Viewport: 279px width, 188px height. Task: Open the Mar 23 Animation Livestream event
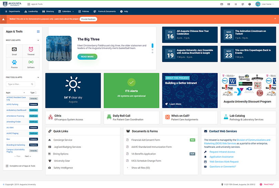tap(248, 35)
